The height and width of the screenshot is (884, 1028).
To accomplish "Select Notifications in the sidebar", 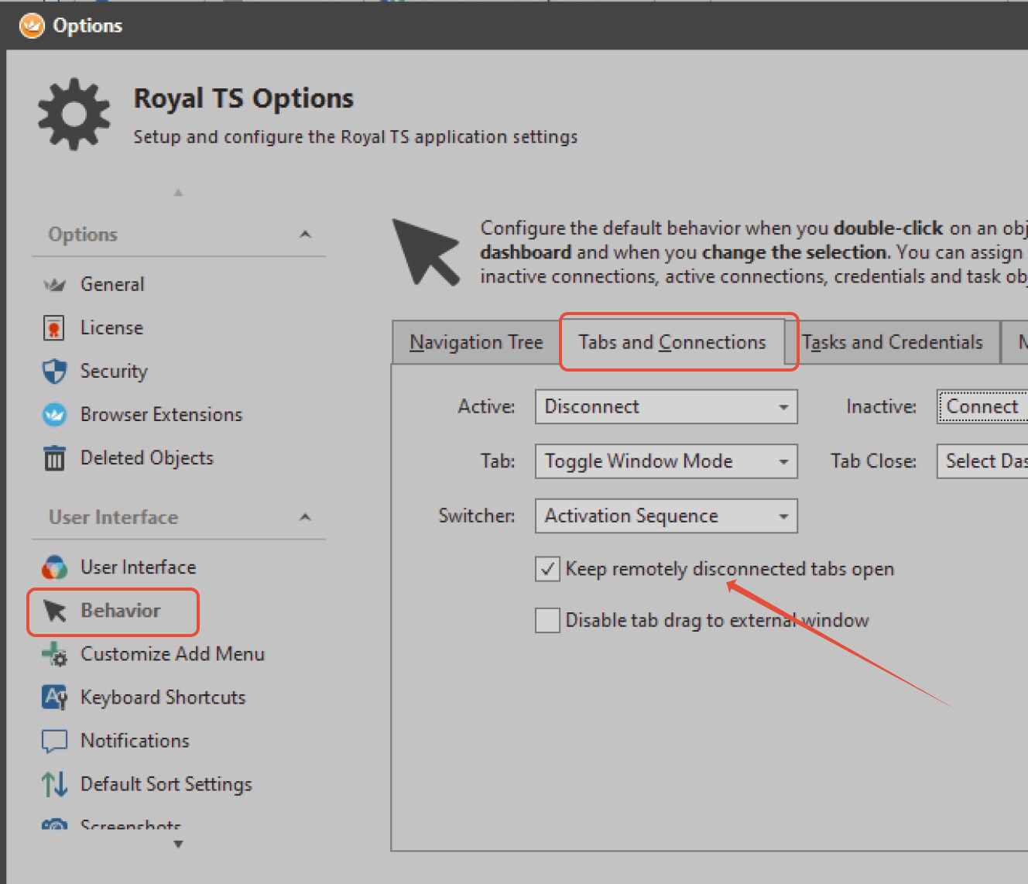I will 135,741.
